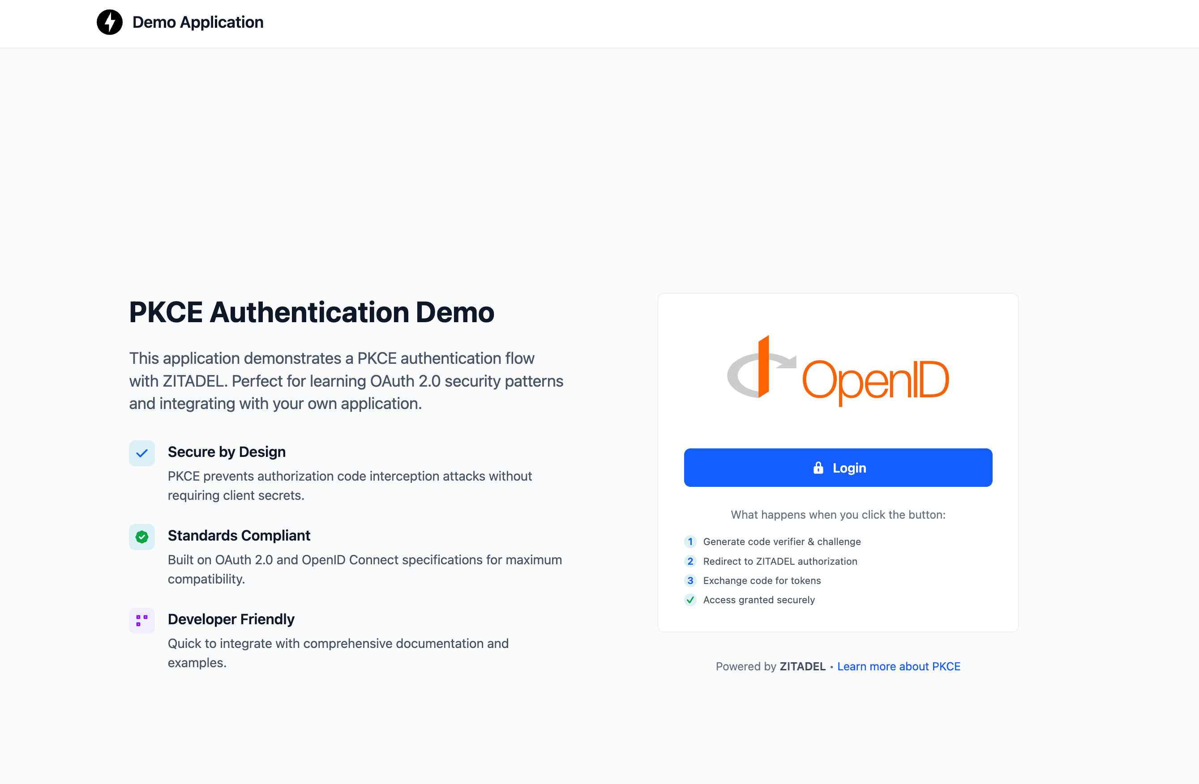The image size is (1199, 784).
Task: Click the lightning bolt logo icon
Action: coord(109,22)
